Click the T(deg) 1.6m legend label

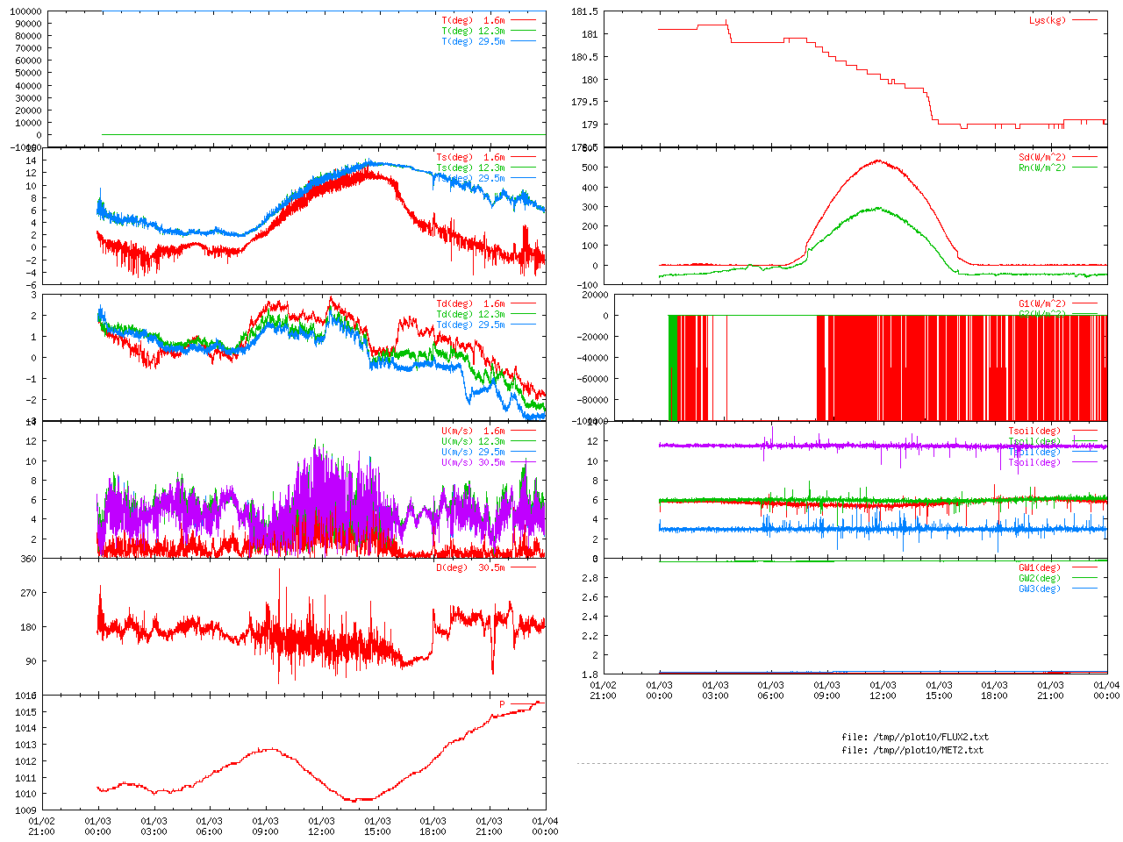click(473, 20)
